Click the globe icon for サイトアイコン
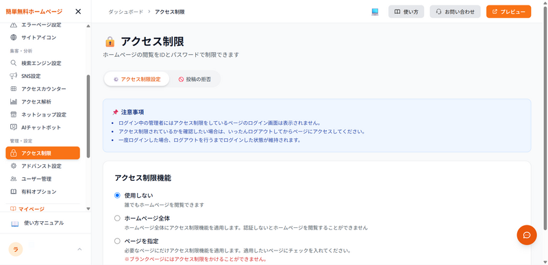 coord(13,38)
